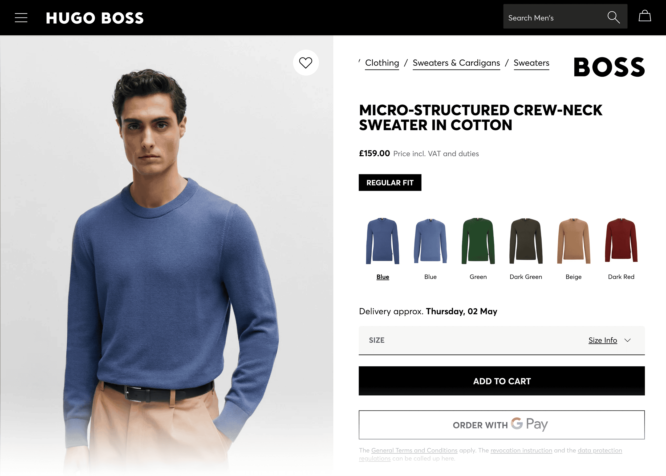Click the search magnifier icon

point(614,17)
